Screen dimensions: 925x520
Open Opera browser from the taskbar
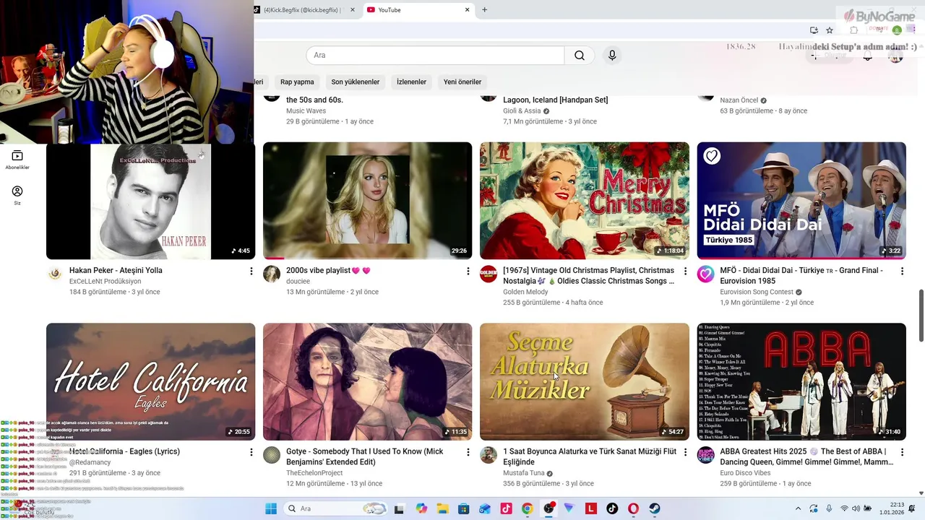pos(634,508)
